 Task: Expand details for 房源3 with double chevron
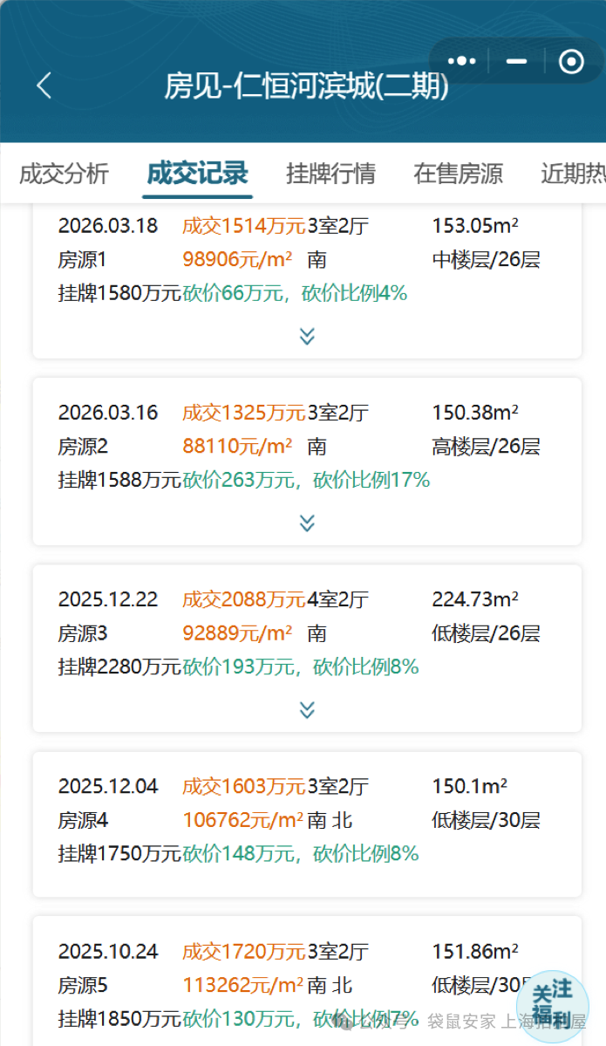(307, 709)
